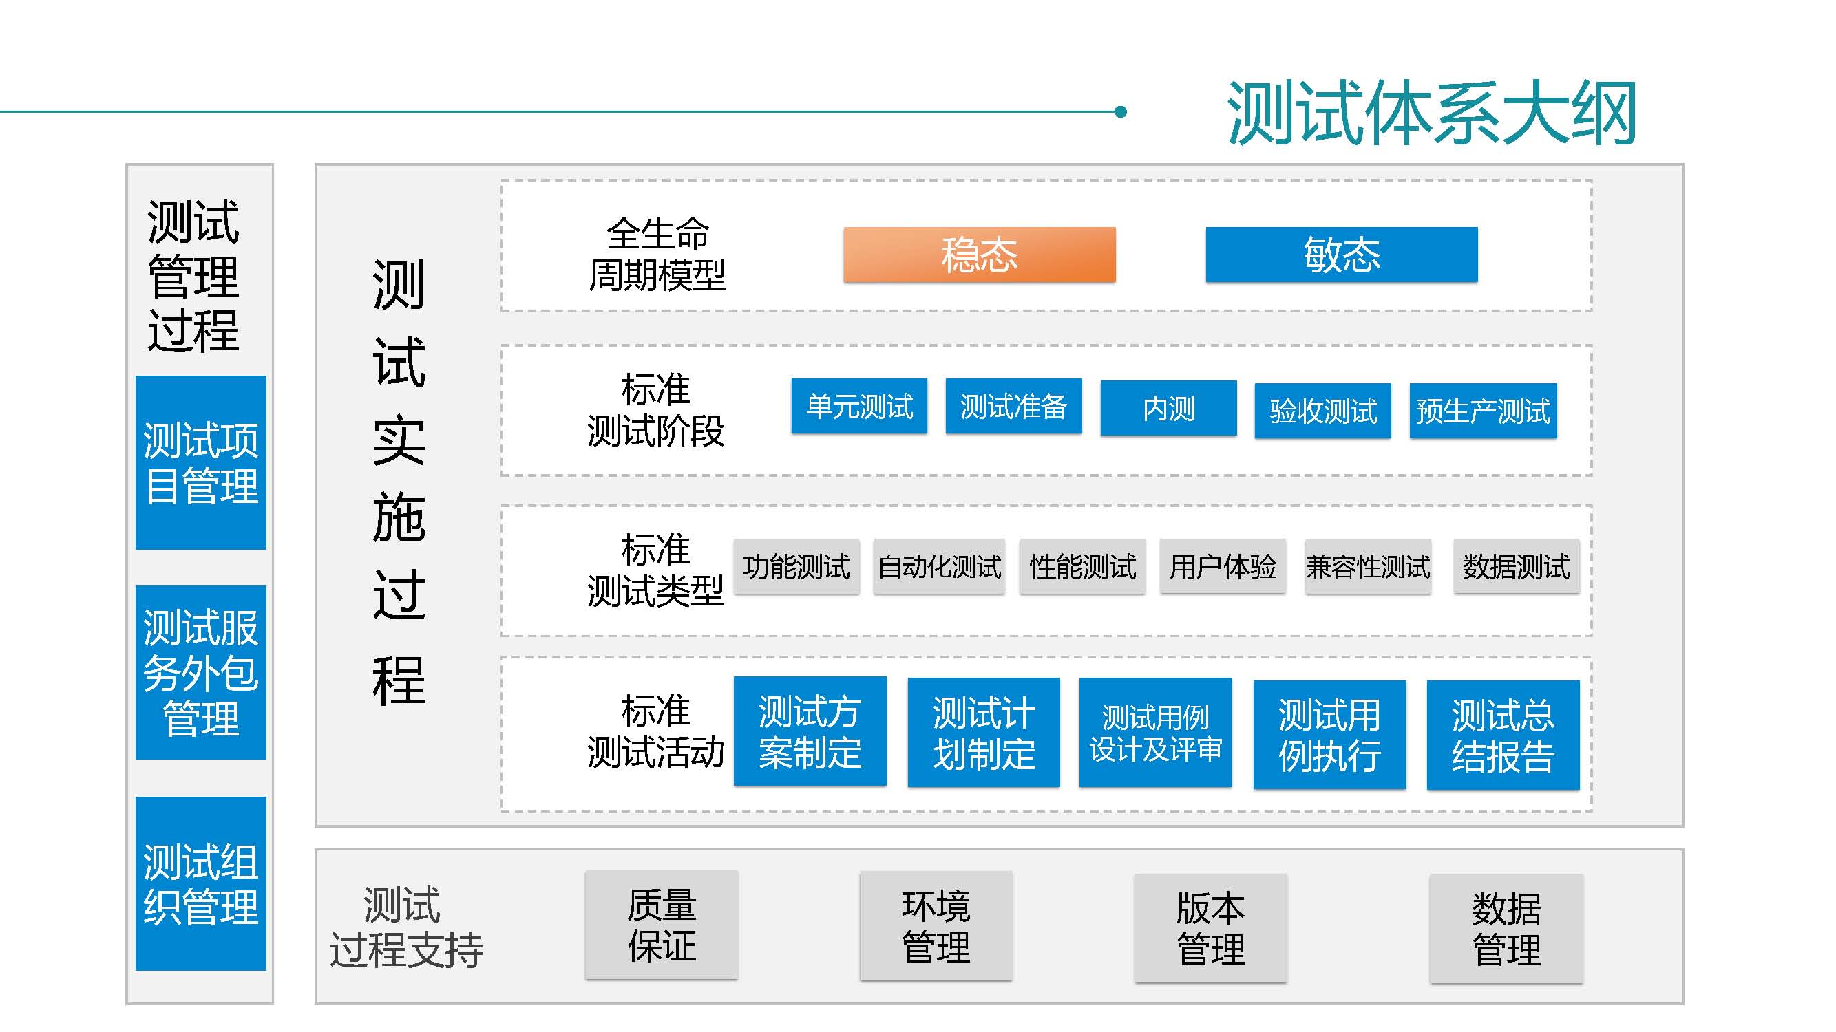Select the 用户体验 box
The height and width of the screenshot is (1032, 1836).
click(x=1222, y=566)
